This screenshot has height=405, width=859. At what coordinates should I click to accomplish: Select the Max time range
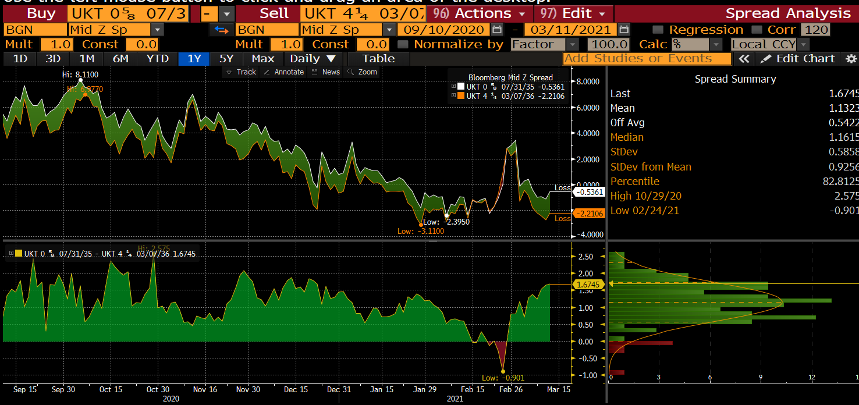tap(263, 59)
